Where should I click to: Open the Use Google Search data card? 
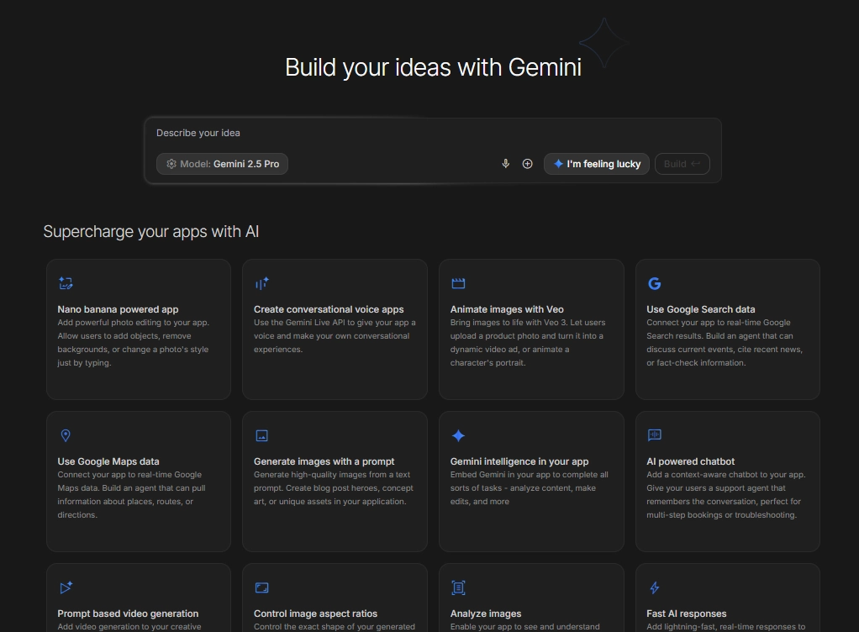click(x=727, y=329)
